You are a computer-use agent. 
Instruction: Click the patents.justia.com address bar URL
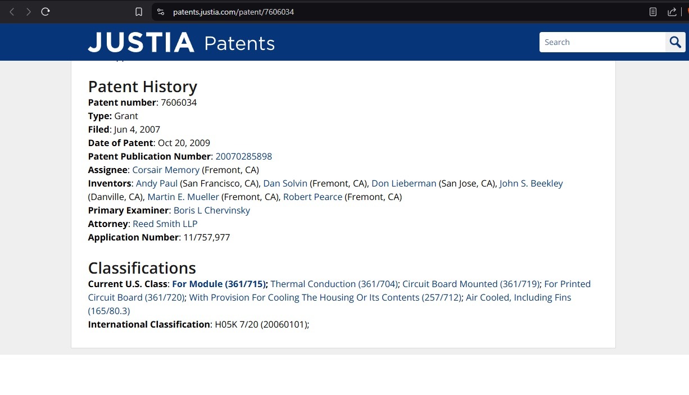[x=233, y=12]
